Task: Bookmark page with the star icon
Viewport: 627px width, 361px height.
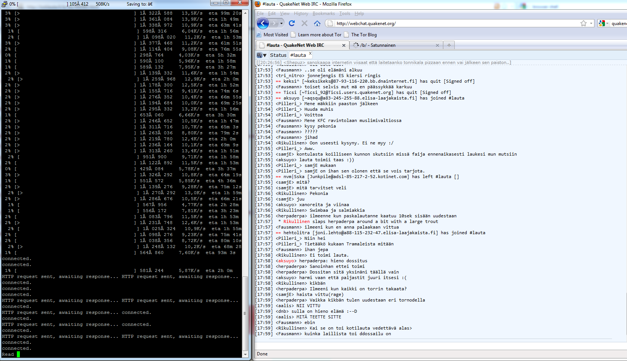Action: (583, 23)
